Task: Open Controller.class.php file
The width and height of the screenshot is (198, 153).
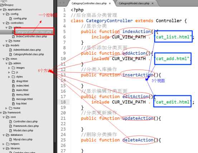Action: tap(25, 122)
